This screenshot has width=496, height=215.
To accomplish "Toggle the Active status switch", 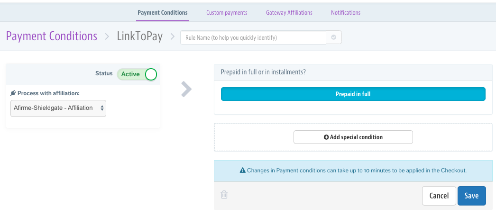I will [x=137, y=74].
